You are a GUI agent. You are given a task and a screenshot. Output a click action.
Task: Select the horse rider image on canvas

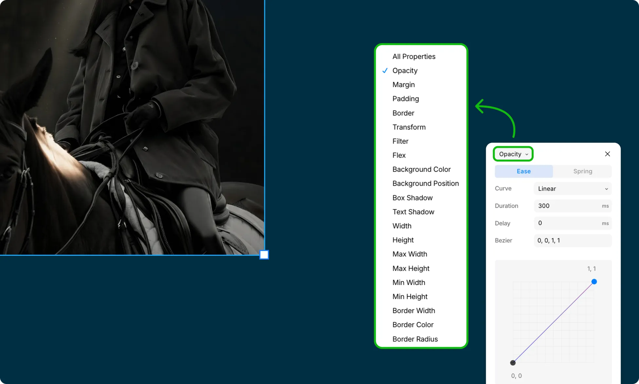point(132,127)
